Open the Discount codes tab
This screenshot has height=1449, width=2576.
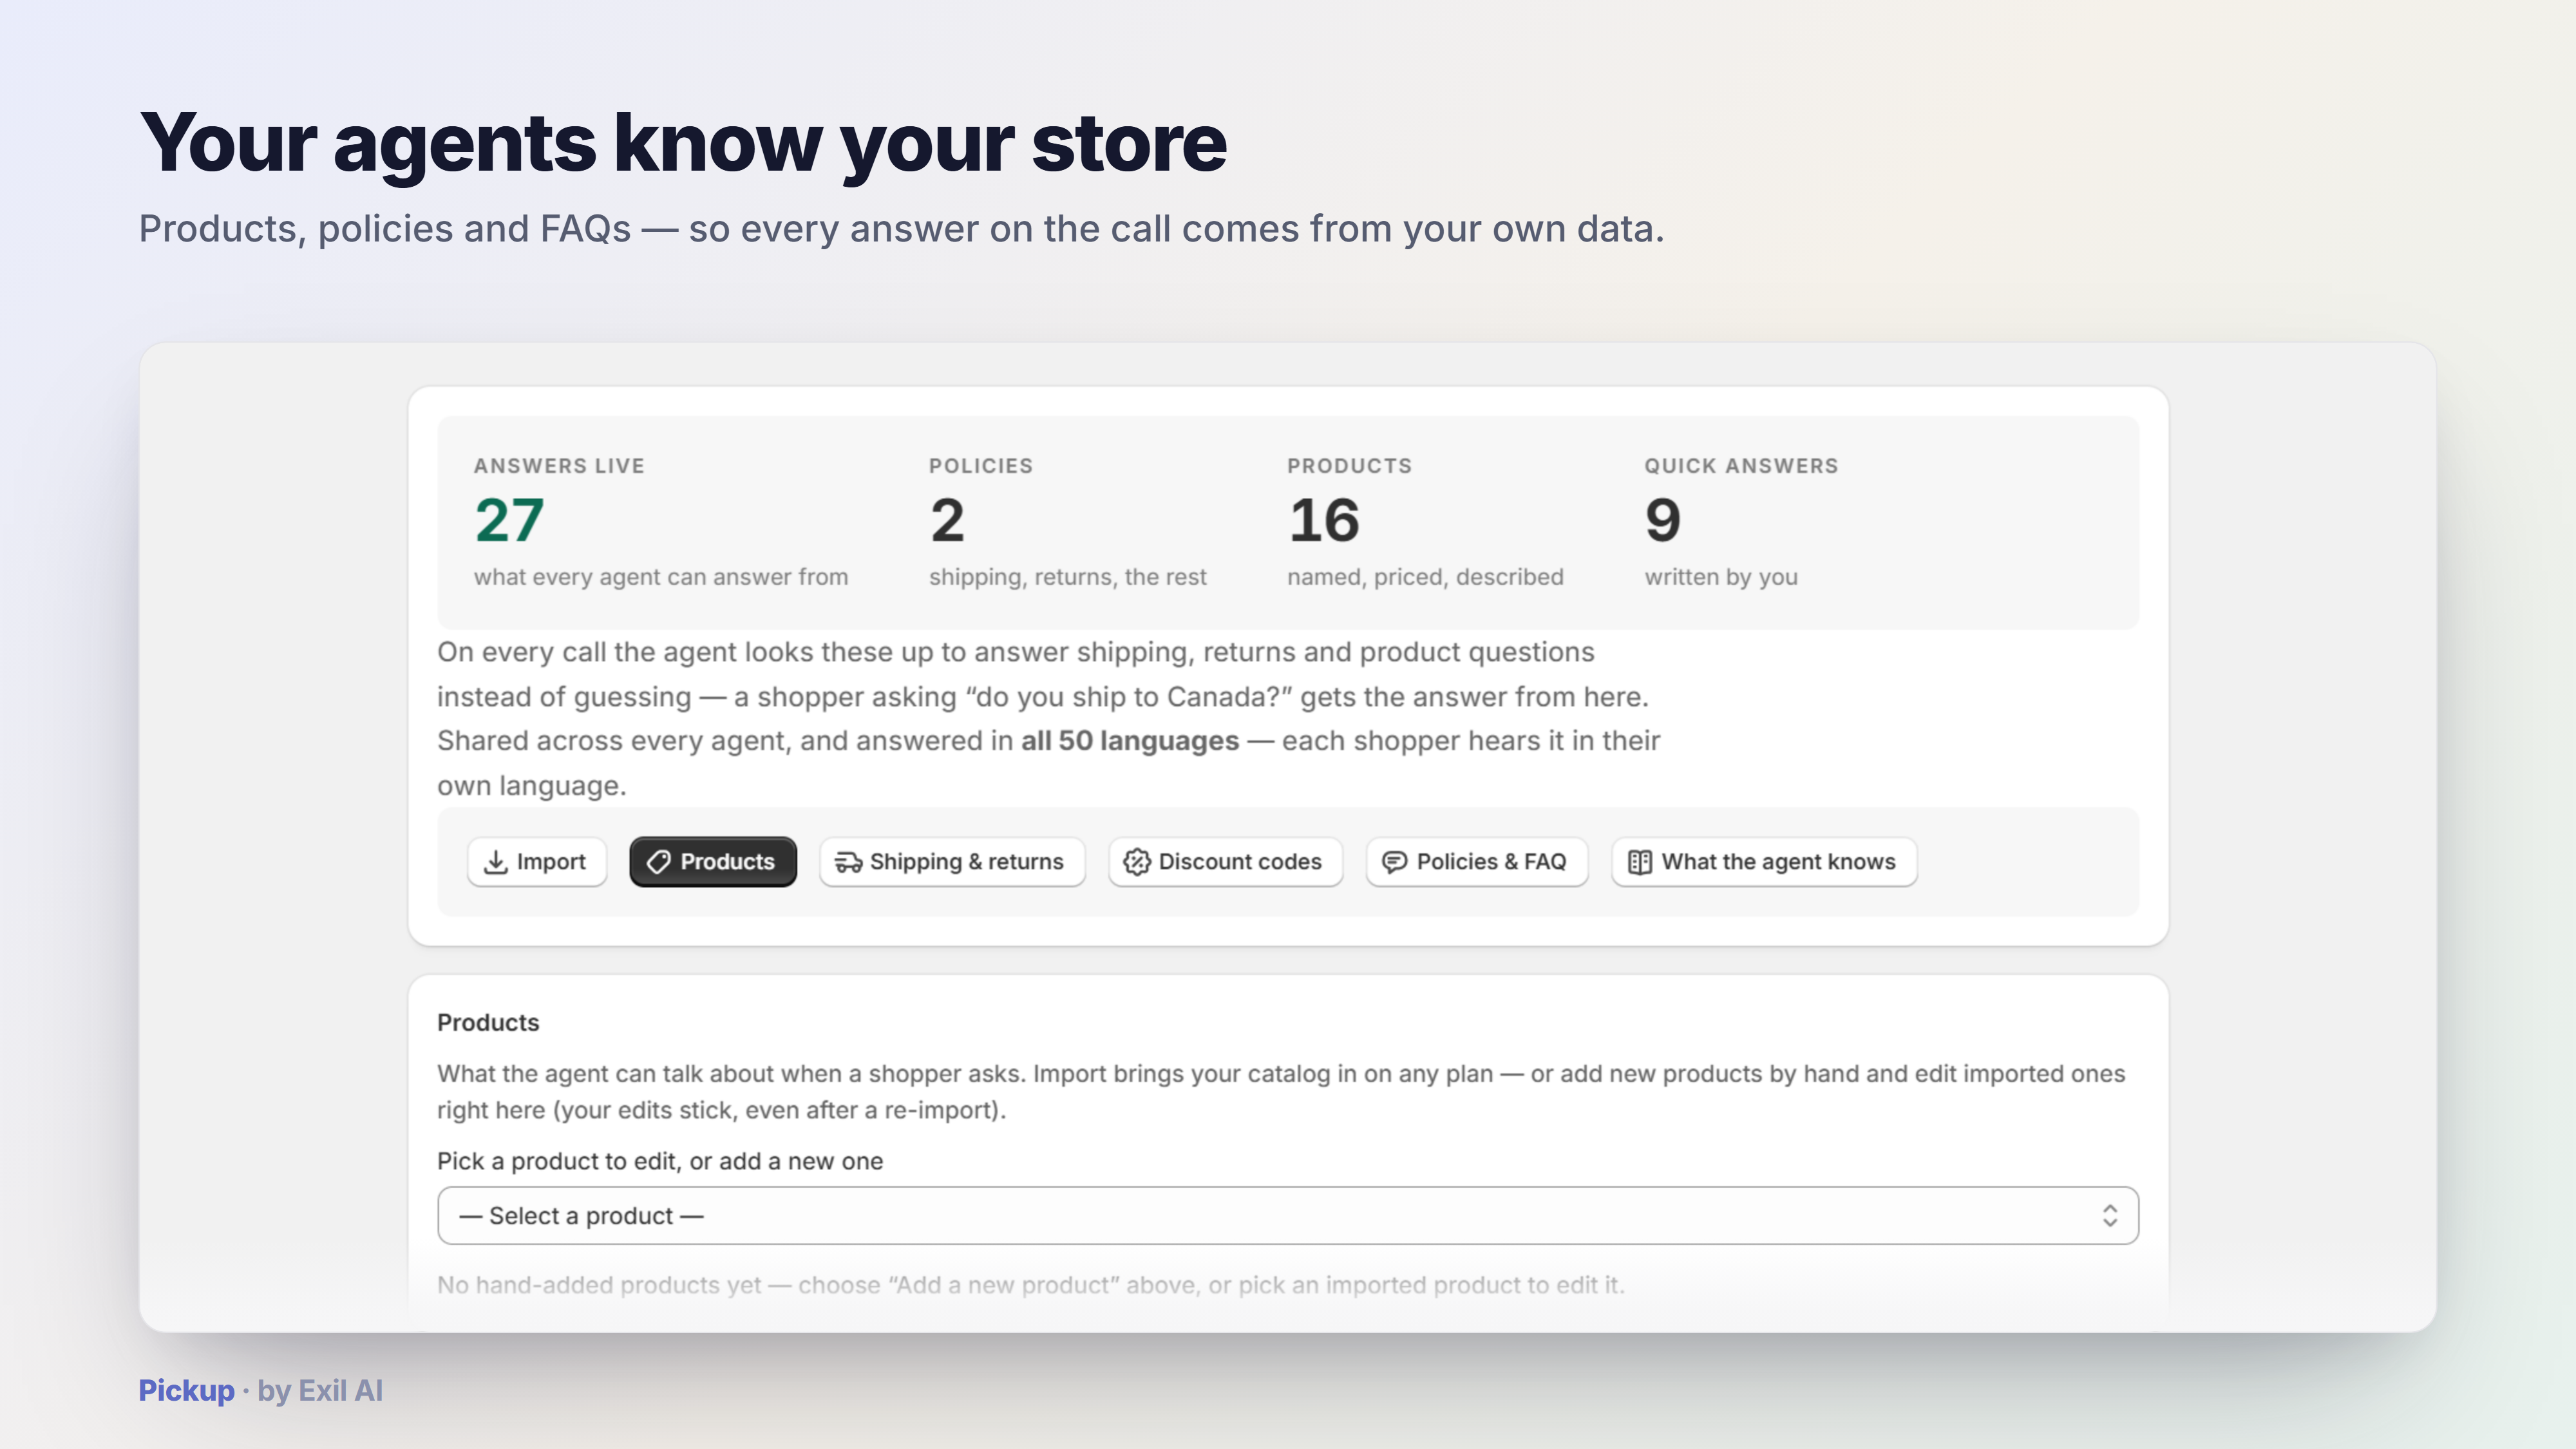1225,862
